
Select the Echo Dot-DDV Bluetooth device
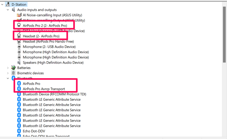[x=34, y=131]
